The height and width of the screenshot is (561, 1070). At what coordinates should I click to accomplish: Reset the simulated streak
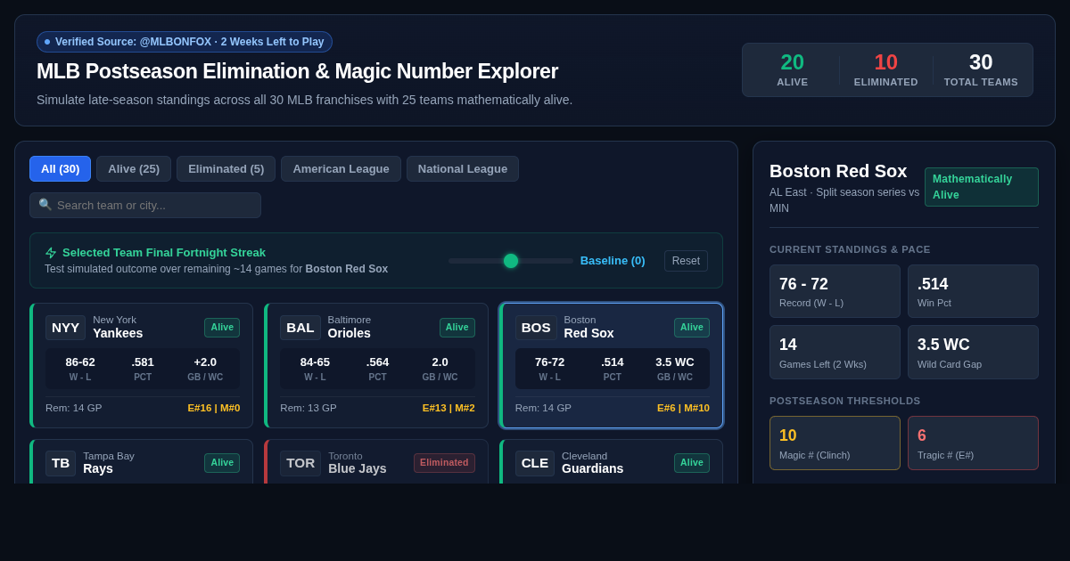click(686, 261)
